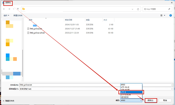This screenshot has width=175, height=105.
Task: Open the view options dropdown arrow
Action: click(x=165, y=16)
